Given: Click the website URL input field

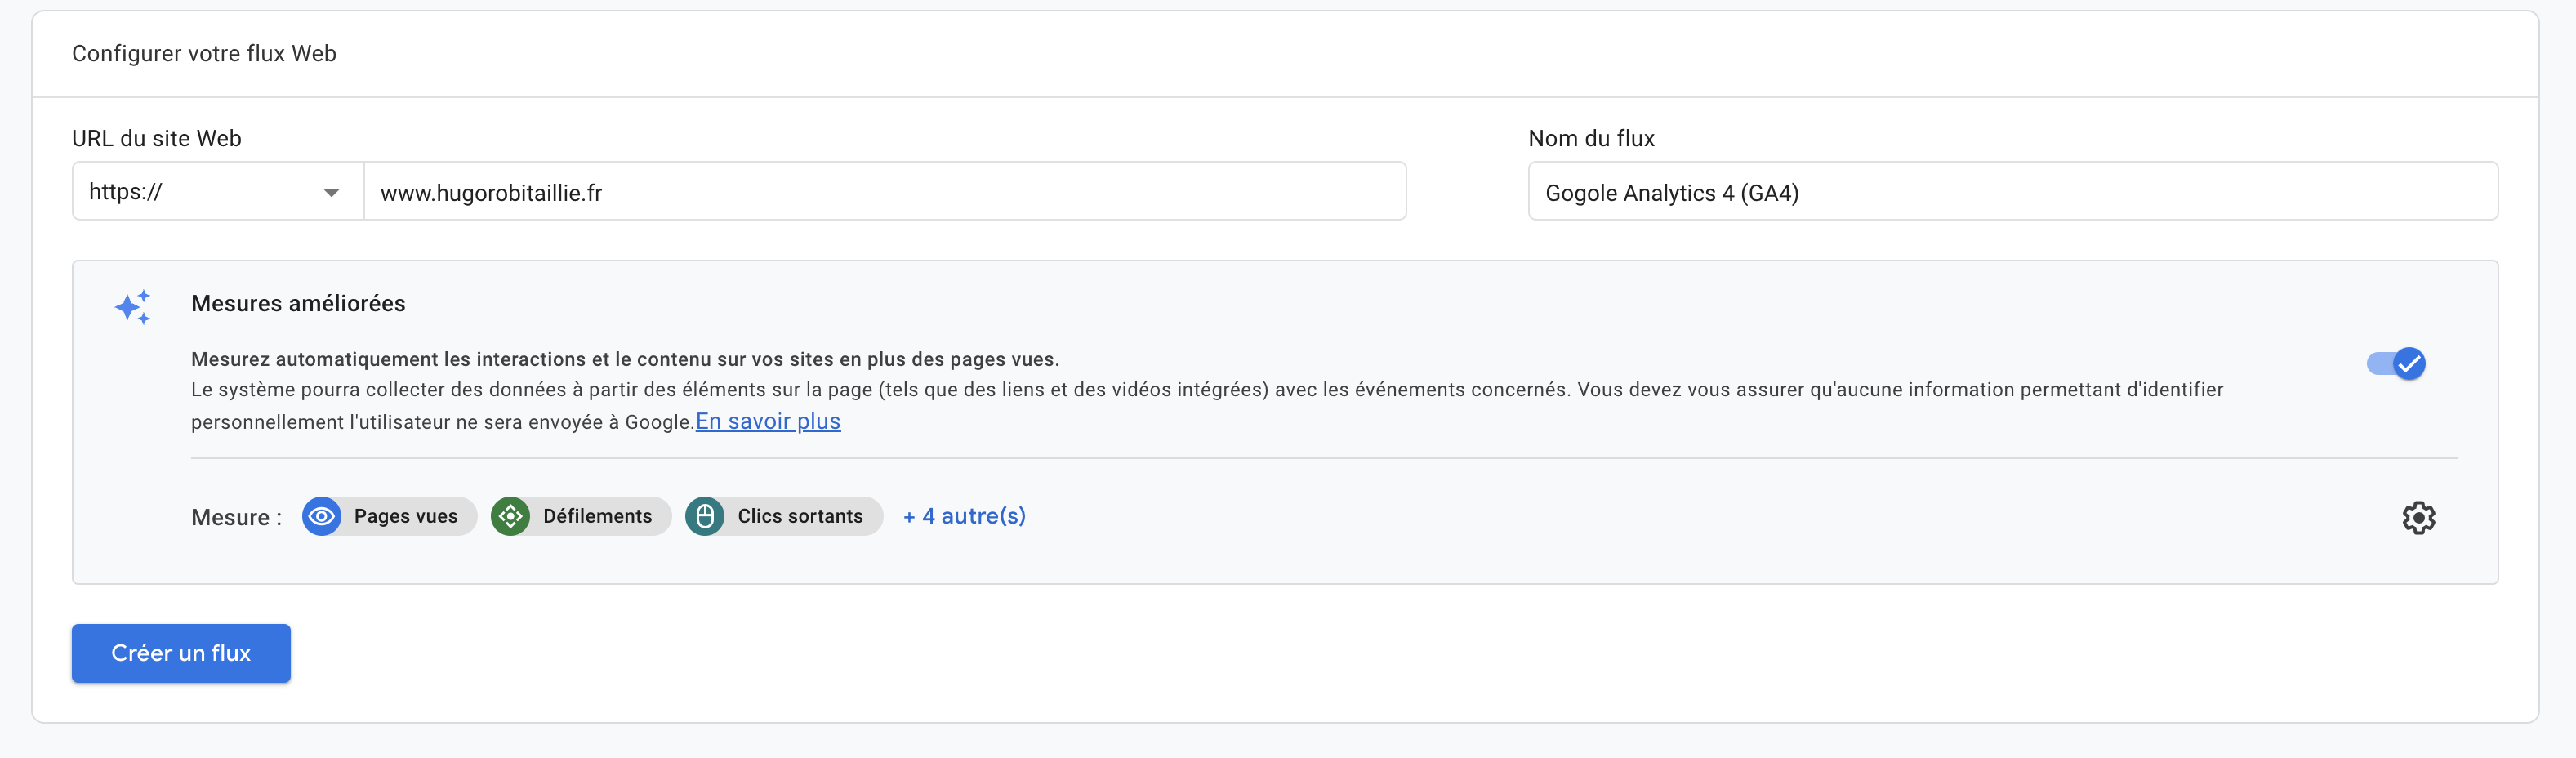Looking at the screenshot, I should click(x=884, y=192).
